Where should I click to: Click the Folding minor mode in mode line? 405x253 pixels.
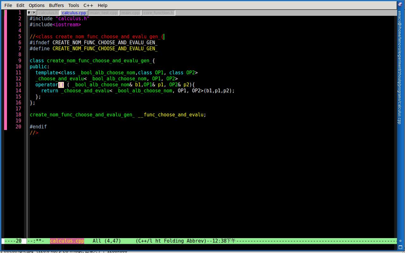(x=174, y=241)
